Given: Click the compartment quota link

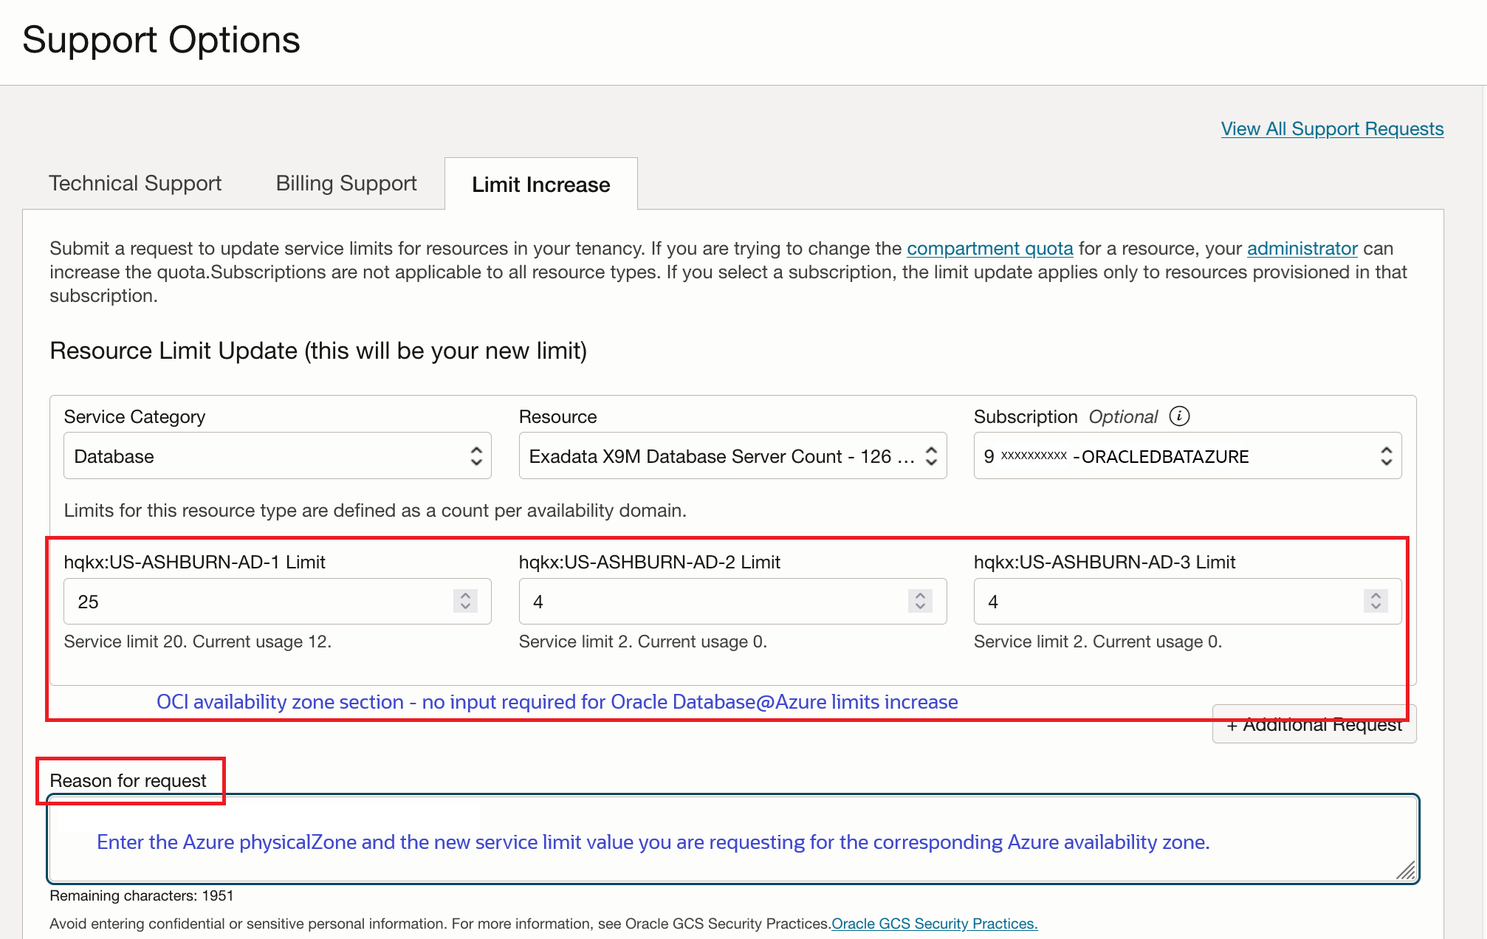Looking at the screenshot, I should 989,249.
